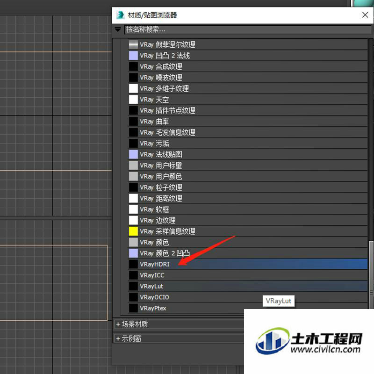
Task: Choose the VRayHDRI map
Action: coord(248,264)
